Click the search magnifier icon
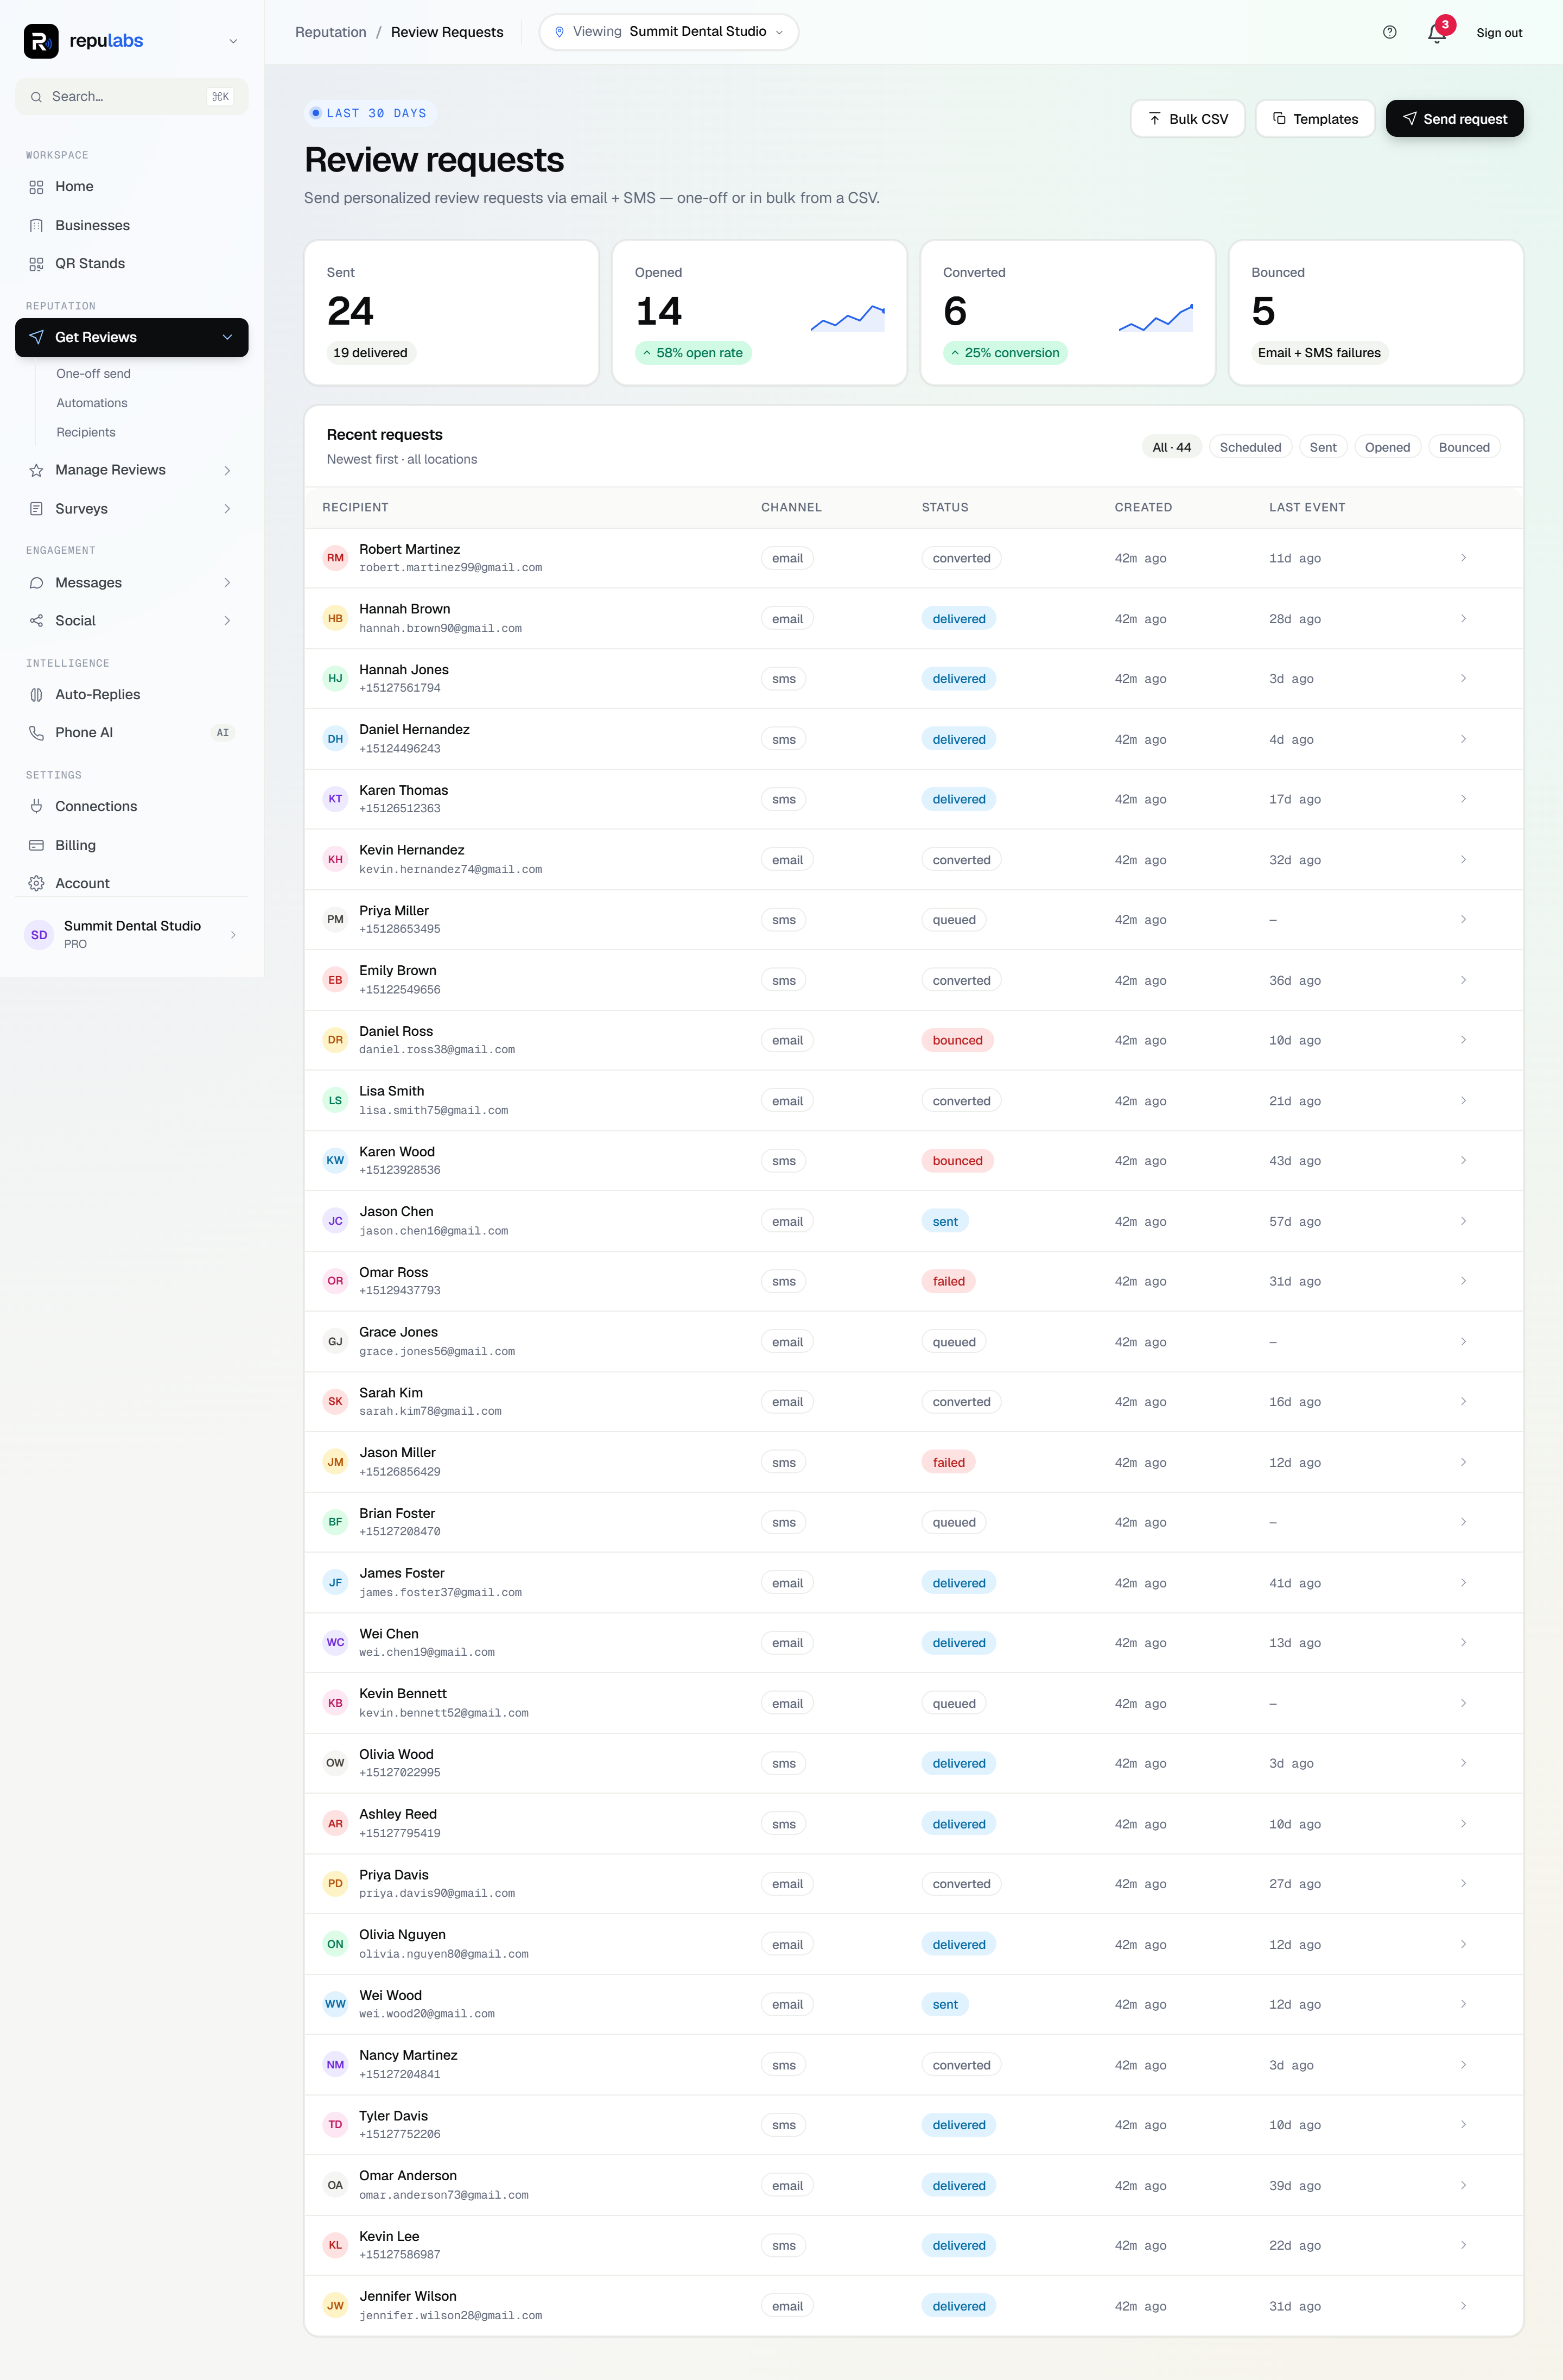Screen dimensions: 1563x2380 coord(36,97)
